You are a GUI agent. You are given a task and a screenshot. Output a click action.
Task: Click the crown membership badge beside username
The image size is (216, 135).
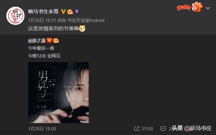pos(70,11)
